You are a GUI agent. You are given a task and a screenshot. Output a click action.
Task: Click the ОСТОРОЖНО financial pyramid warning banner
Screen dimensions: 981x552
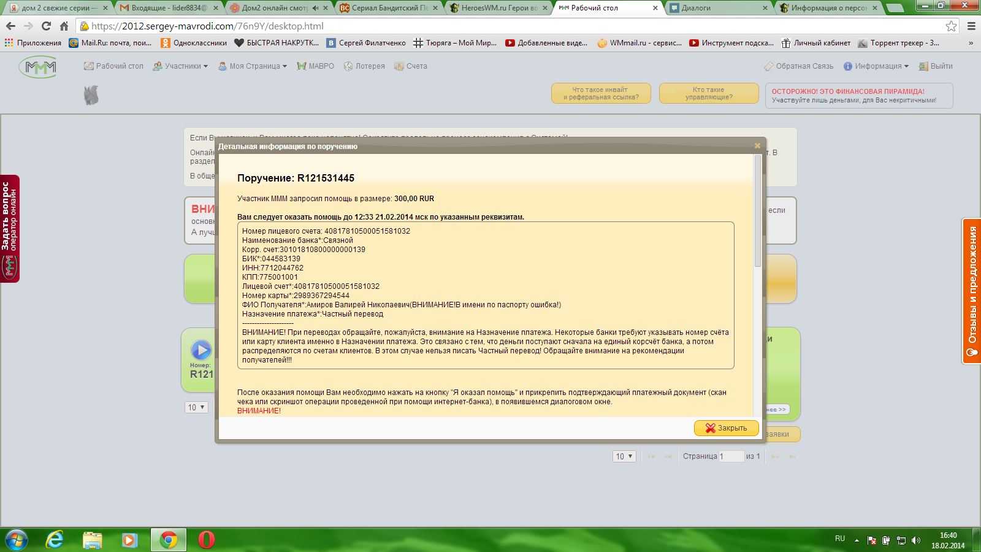(859, 96)
